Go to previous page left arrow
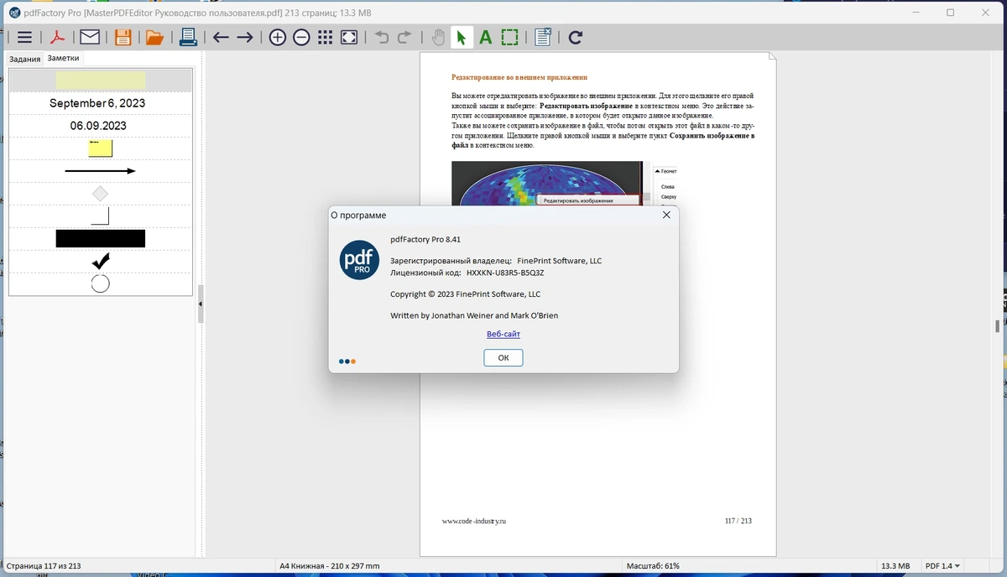The image size is (1007, 577). [x=221, y=37]
